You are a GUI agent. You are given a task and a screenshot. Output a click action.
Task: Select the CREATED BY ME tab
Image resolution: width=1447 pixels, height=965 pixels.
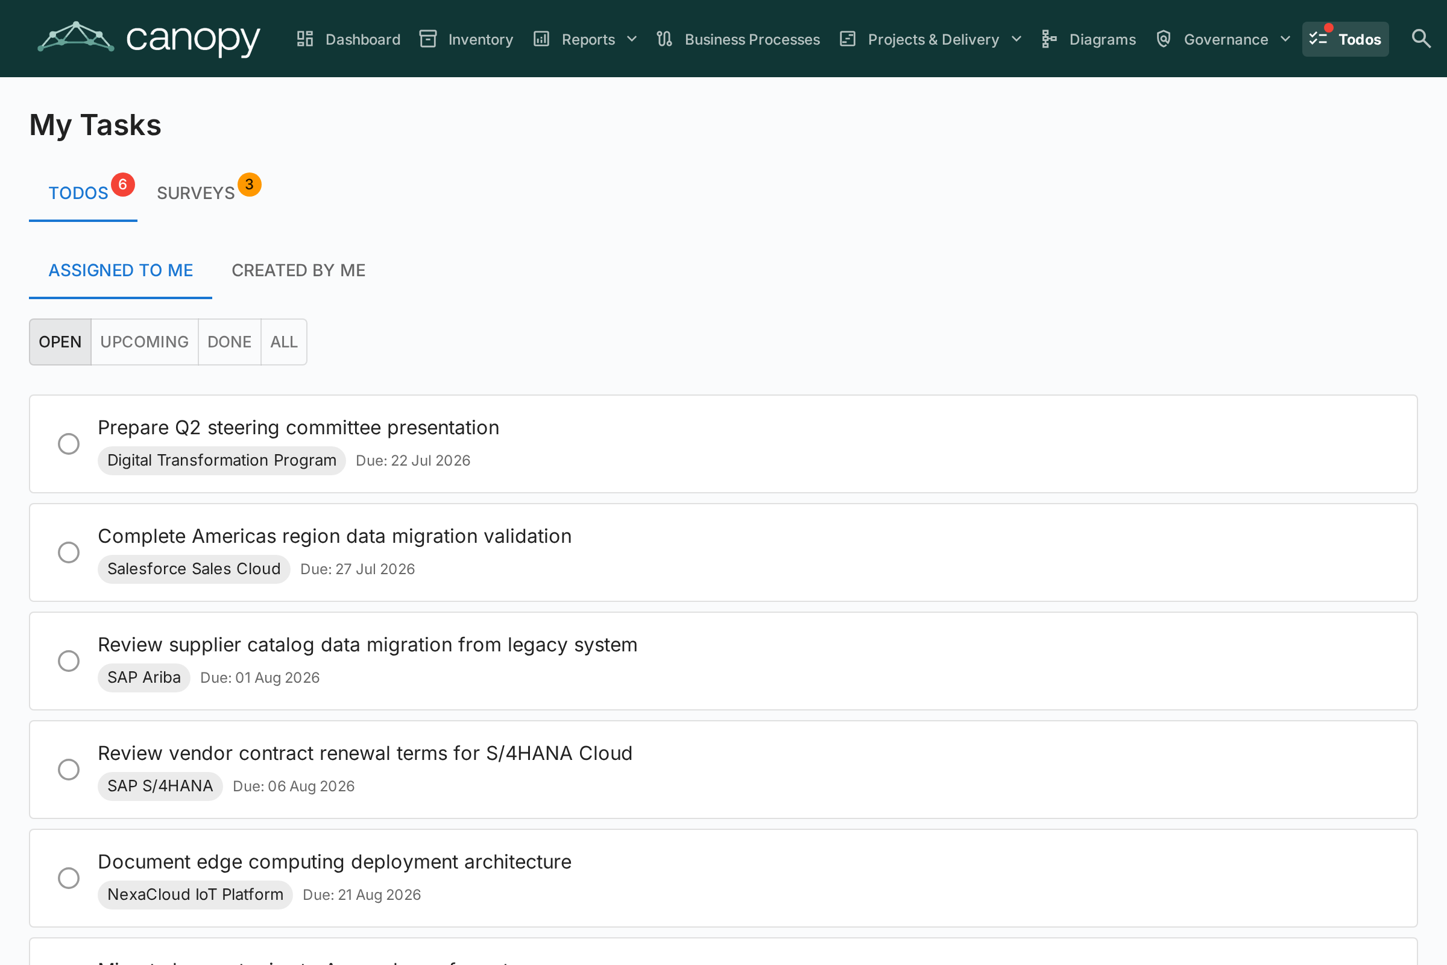[298, 271]
